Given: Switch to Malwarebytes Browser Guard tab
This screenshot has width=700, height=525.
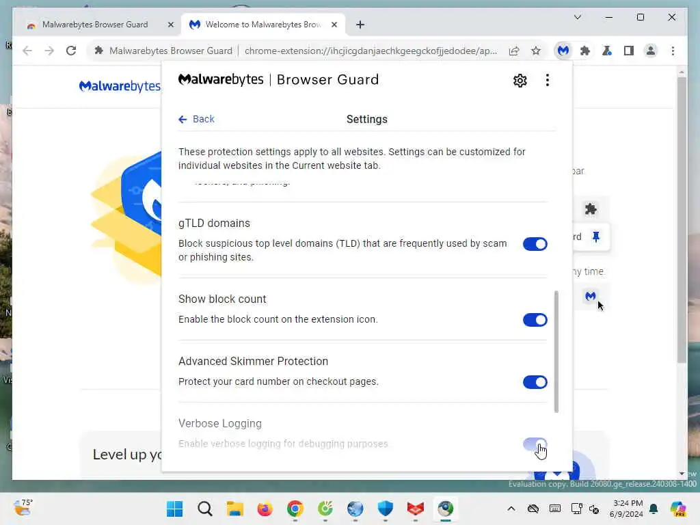Looking at the screenshot, I should [x=94, y=25].
